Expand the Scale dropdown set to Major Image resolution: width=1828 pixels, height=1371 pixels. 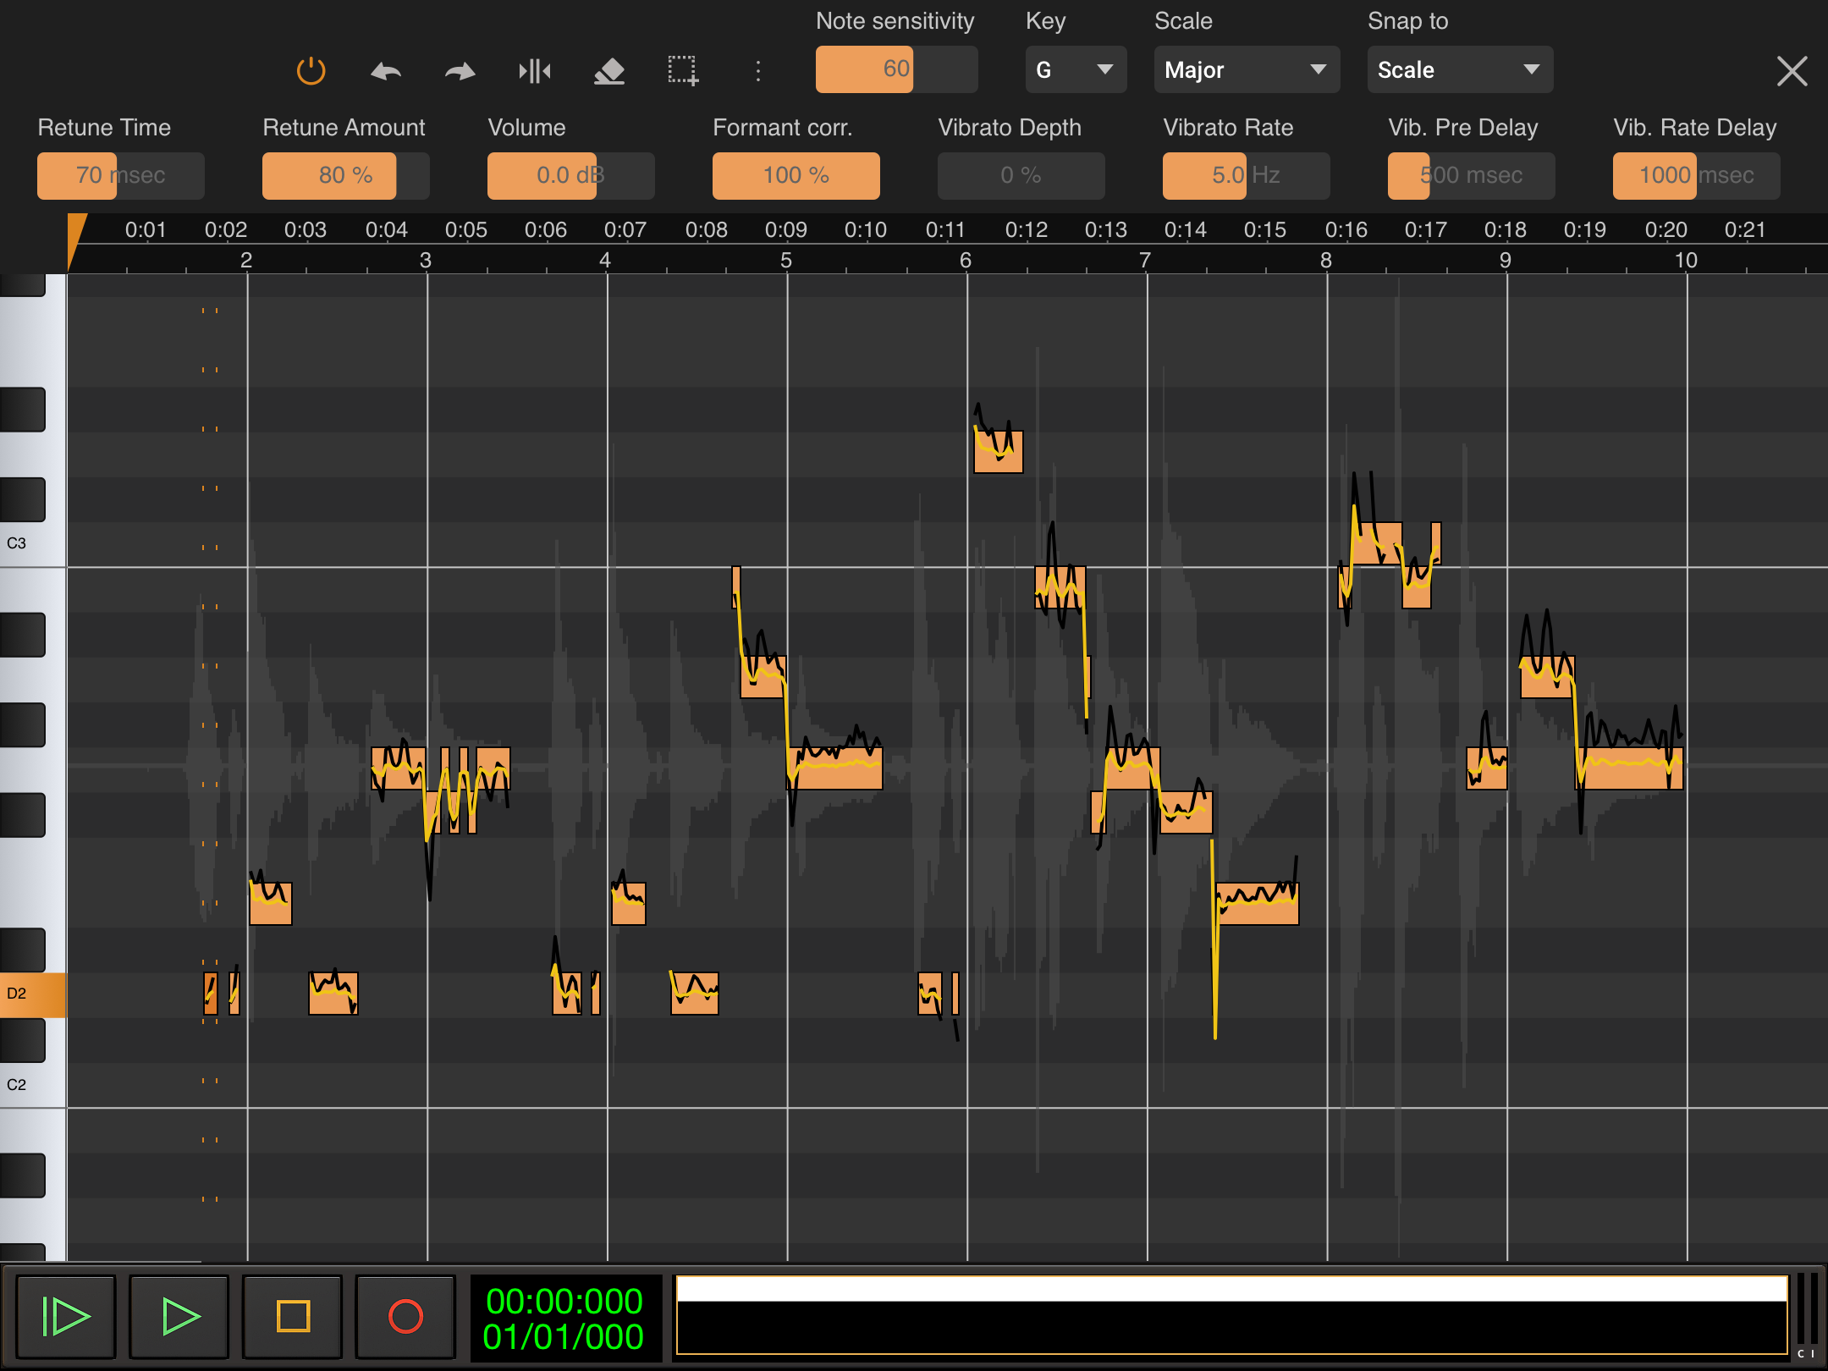click(1246, 70)
